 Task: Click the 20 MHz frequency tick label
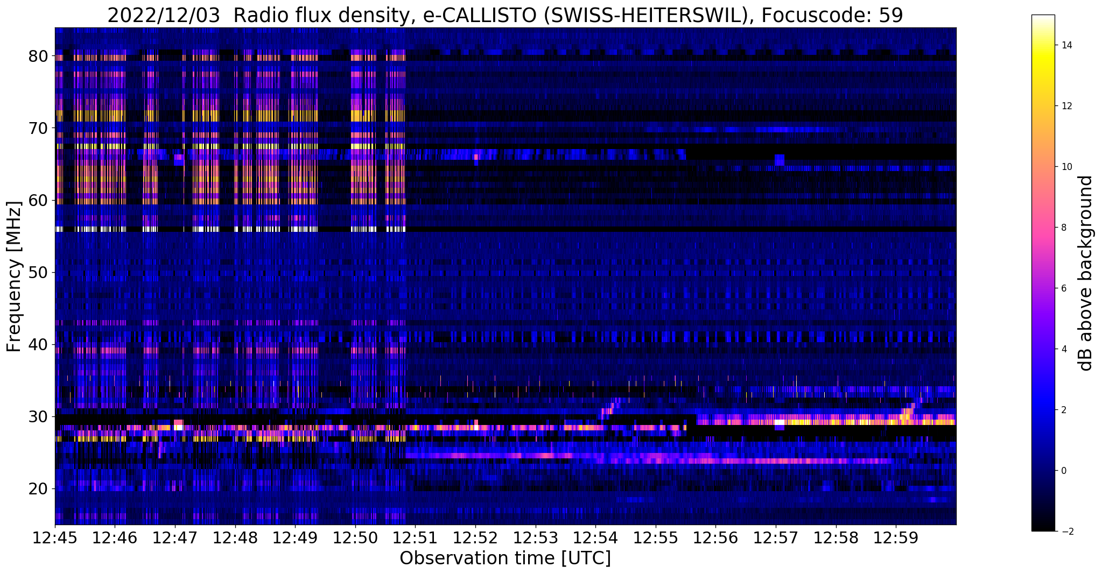[x=38, y=488]
